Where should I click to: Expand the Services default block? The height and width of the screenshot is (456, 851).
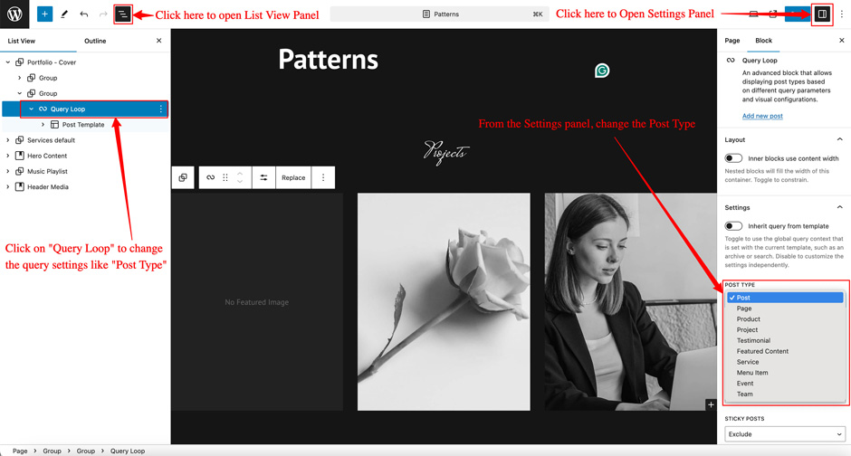[x=8, y=140]
